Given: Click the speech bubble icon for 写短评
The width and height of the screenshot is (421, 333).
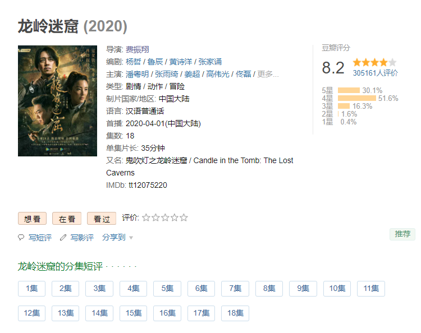Looking at the screenshot, I should click(21, 237).
